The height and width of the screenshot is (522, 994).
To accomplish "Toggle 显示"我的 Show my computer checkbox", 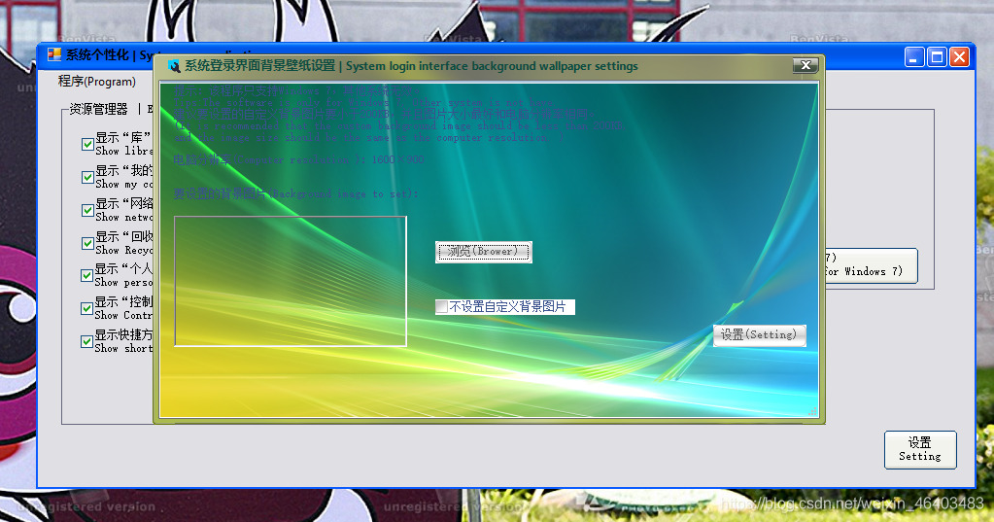I will (x=88, y=177).
